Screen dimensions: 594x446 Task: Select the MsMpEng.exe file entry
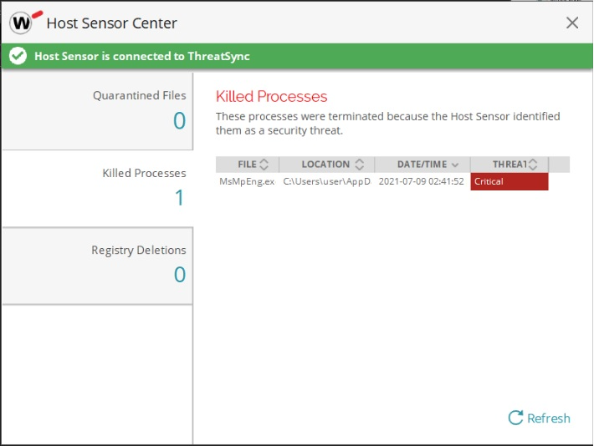246,181
